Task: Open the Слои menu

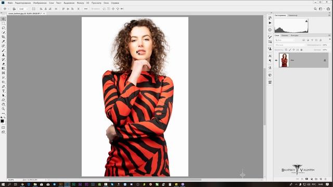Action: pos(51,3)
